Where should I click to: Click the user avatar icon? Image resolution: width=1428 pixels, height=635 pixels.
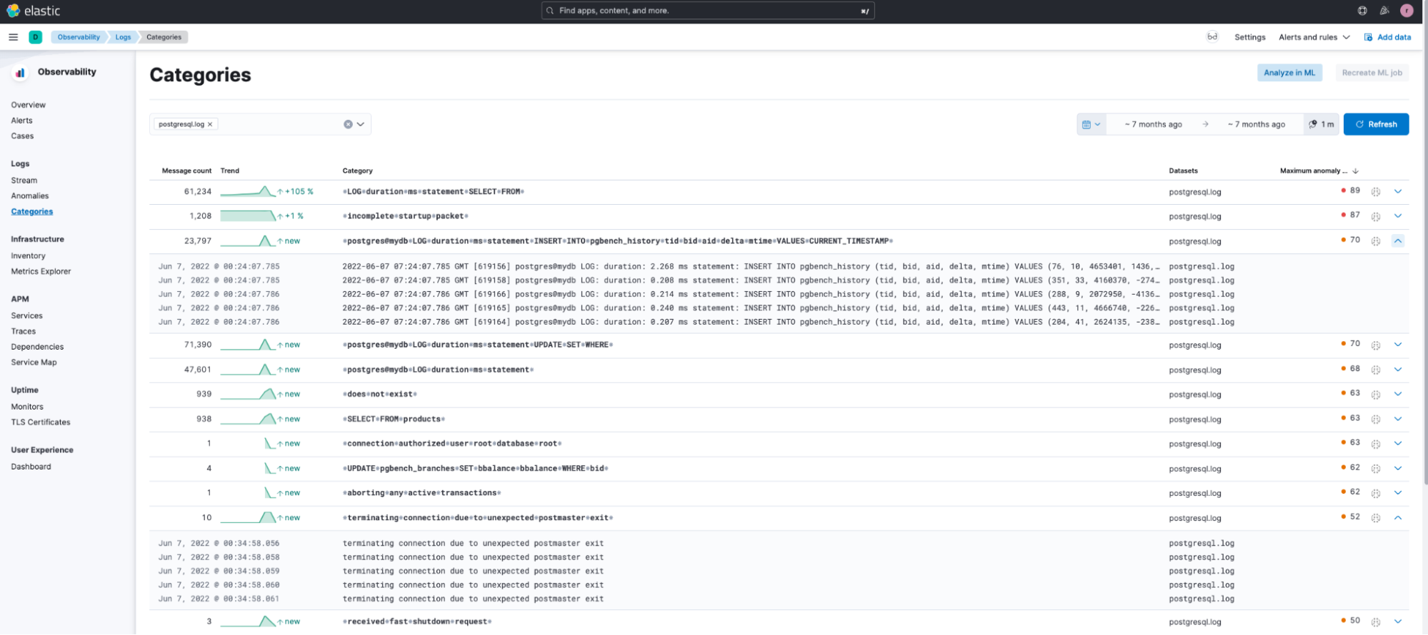[1407, 11]
